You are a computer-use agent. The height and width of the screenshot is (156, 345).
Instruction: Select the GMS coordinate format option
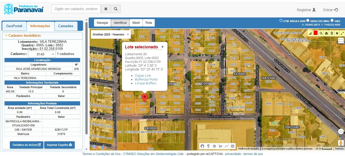[x=332, y=21]
